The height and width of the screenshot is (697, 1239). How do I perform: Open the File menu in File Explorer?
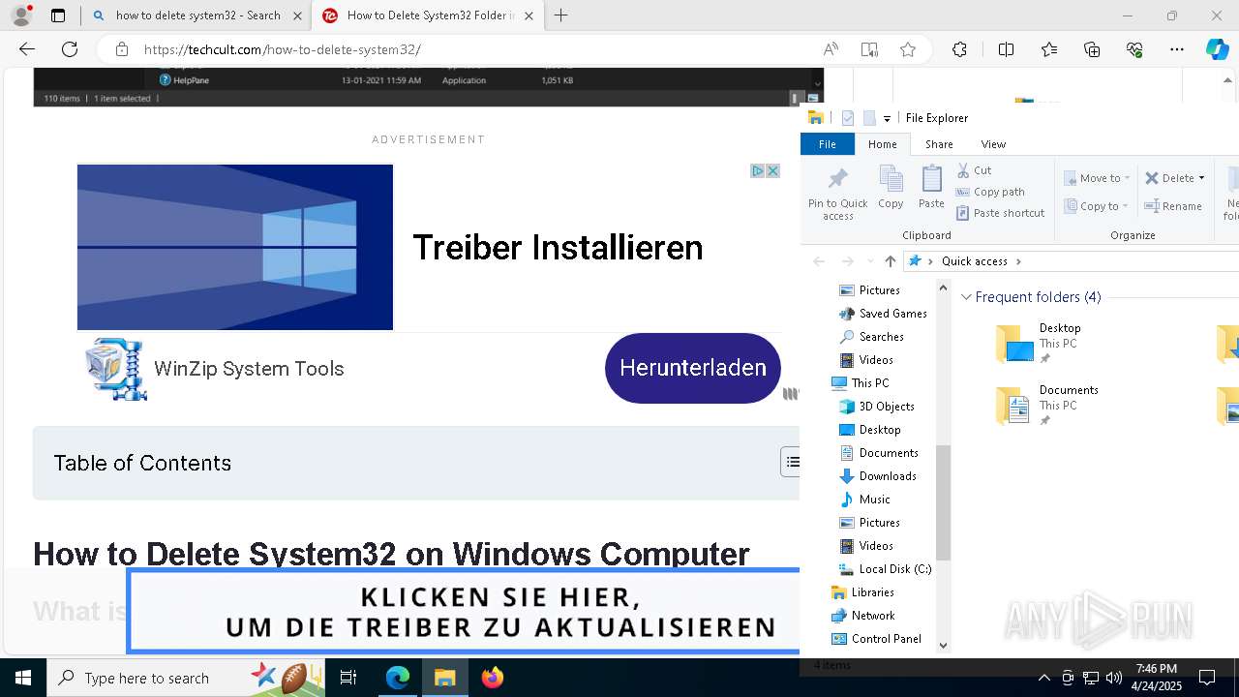coord(828,144)
